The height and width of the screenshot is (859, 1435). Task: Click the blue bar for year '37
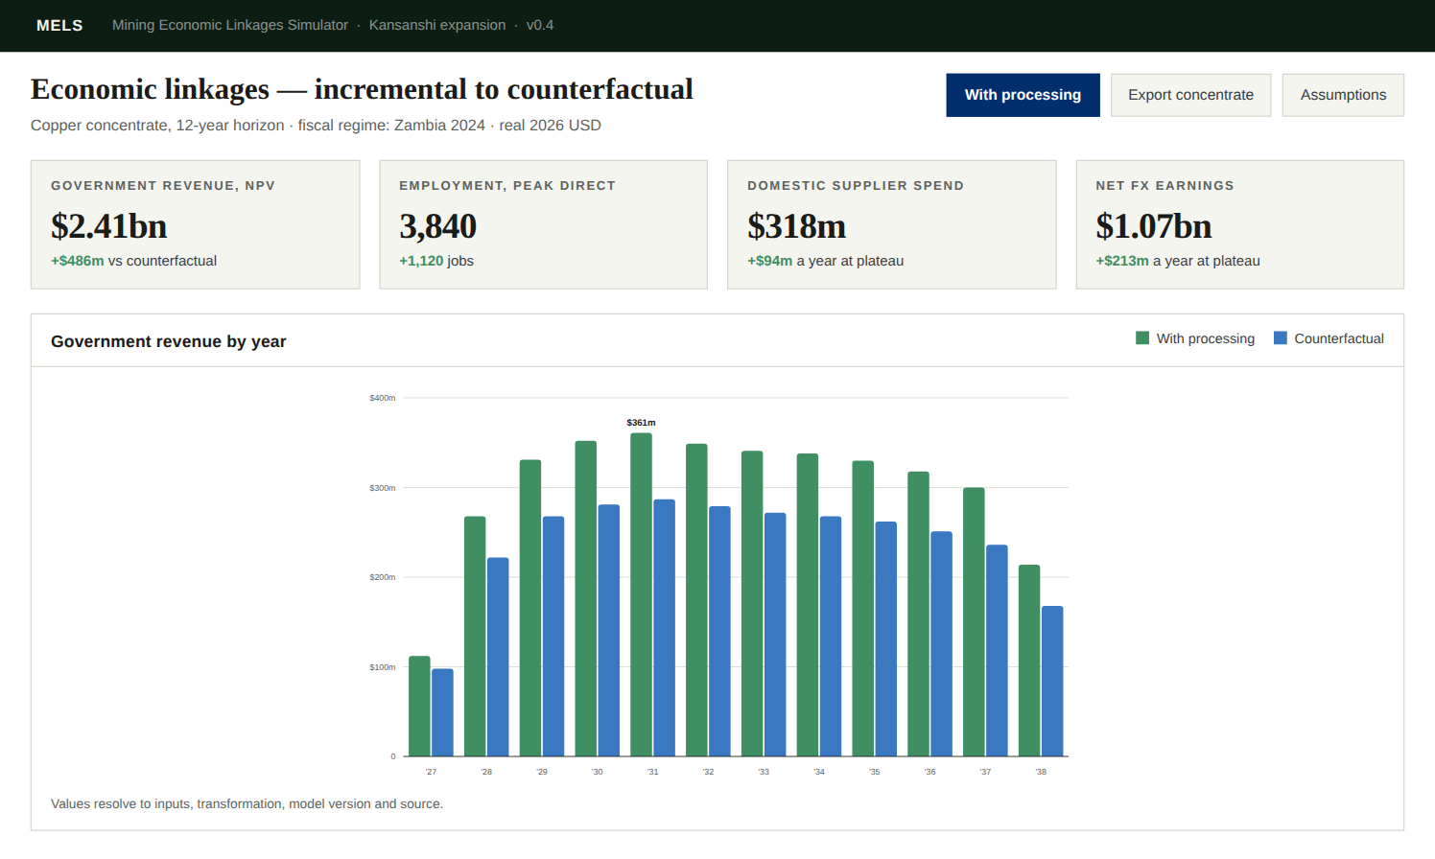point(997,651)
